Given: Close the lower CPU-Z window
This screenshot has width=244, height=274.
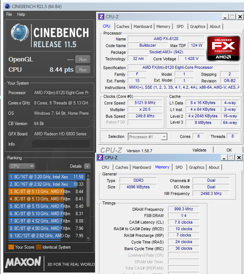Looking at the screenshot, I should pos(239,158).
